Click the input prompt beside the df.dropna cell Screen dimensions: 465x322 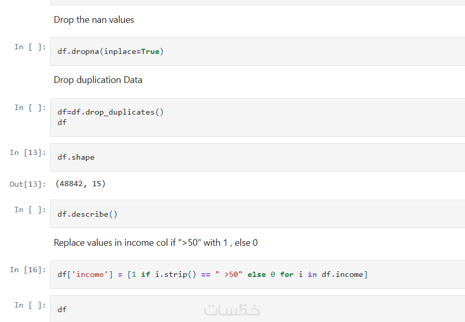tap(30, 47)
